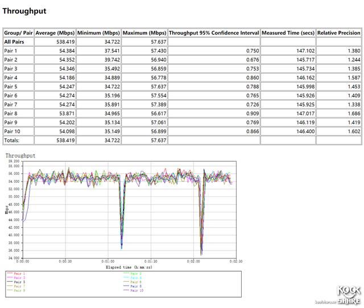The height and width of the screenshot is (308, 364).
Task: Click Pair 7 maximum value 57.389
Action: [159, 104]
